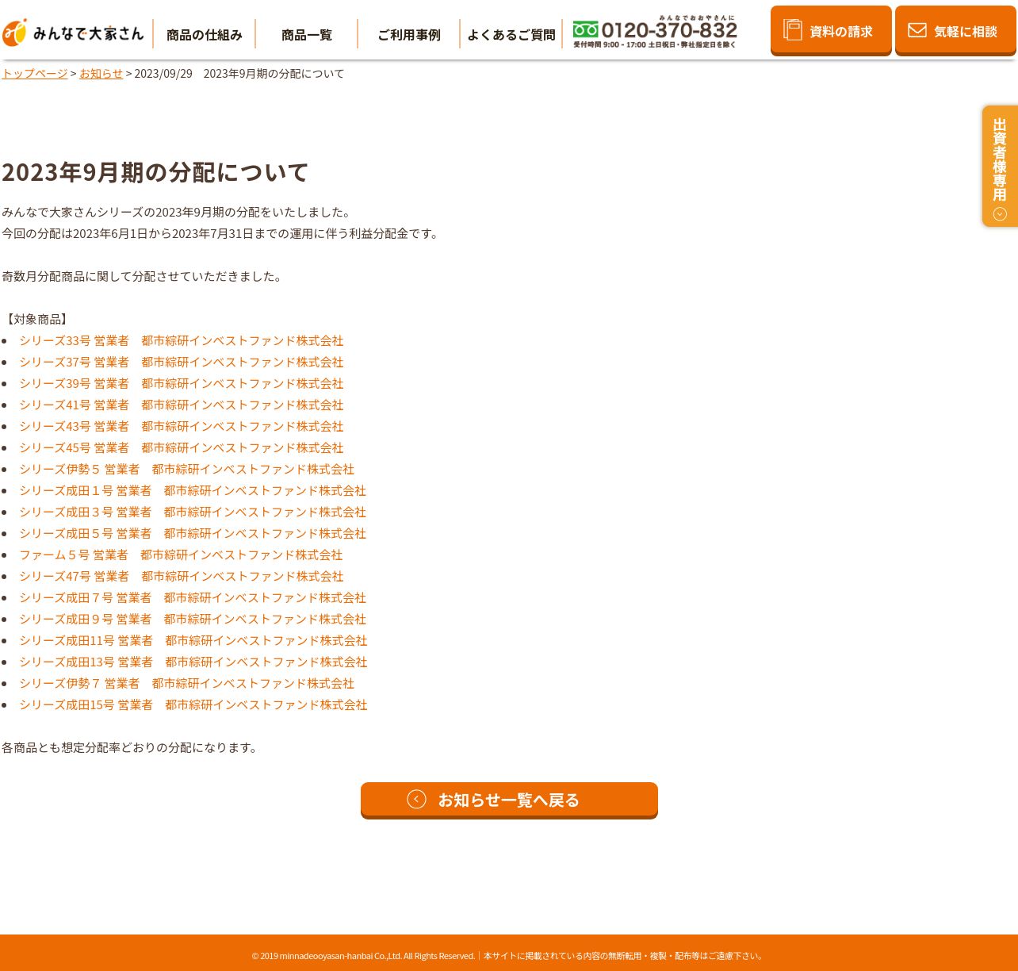1018x971 pixels.
Task: Open シリーズ41号 link
Action: (181, 405)
